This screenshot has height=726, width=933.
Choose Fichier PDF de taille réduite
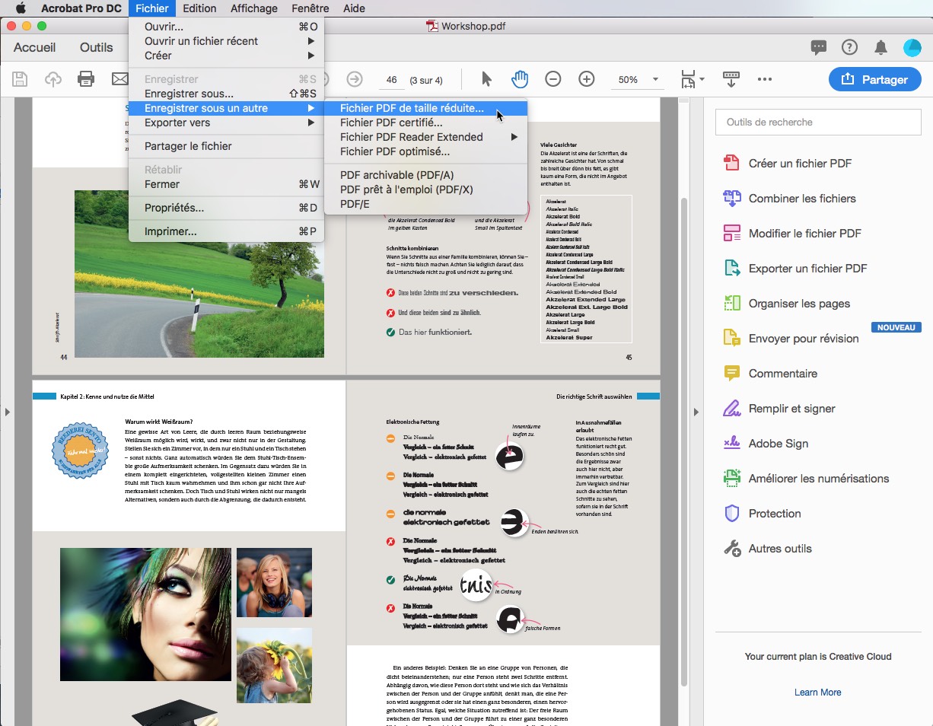click(426, 108)
